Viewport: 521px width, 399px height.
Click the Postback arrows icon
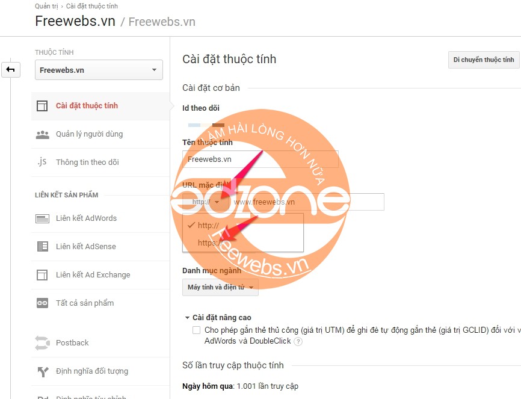point(42,343)
